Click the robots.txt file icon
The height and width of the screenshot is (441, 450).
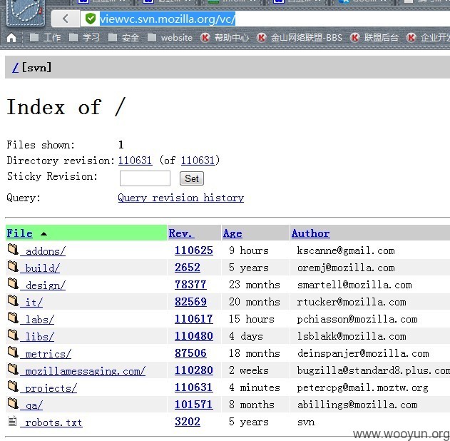point(12,421)
